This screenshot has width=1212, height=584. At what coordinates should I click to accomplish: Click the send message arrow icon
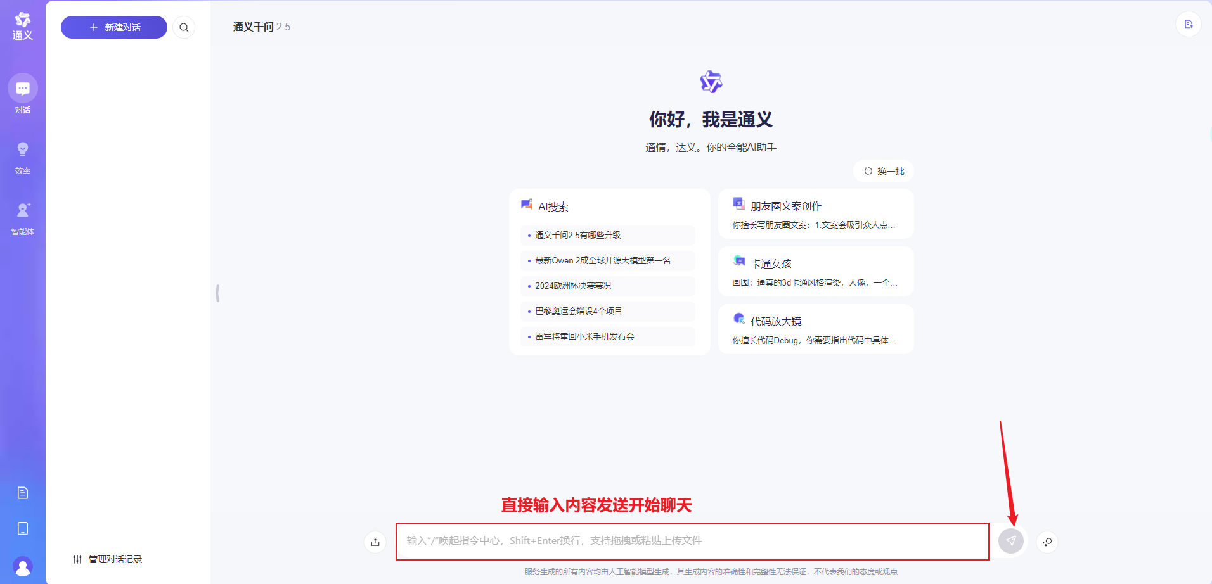pyautogui.click(x=1010, y=541)
